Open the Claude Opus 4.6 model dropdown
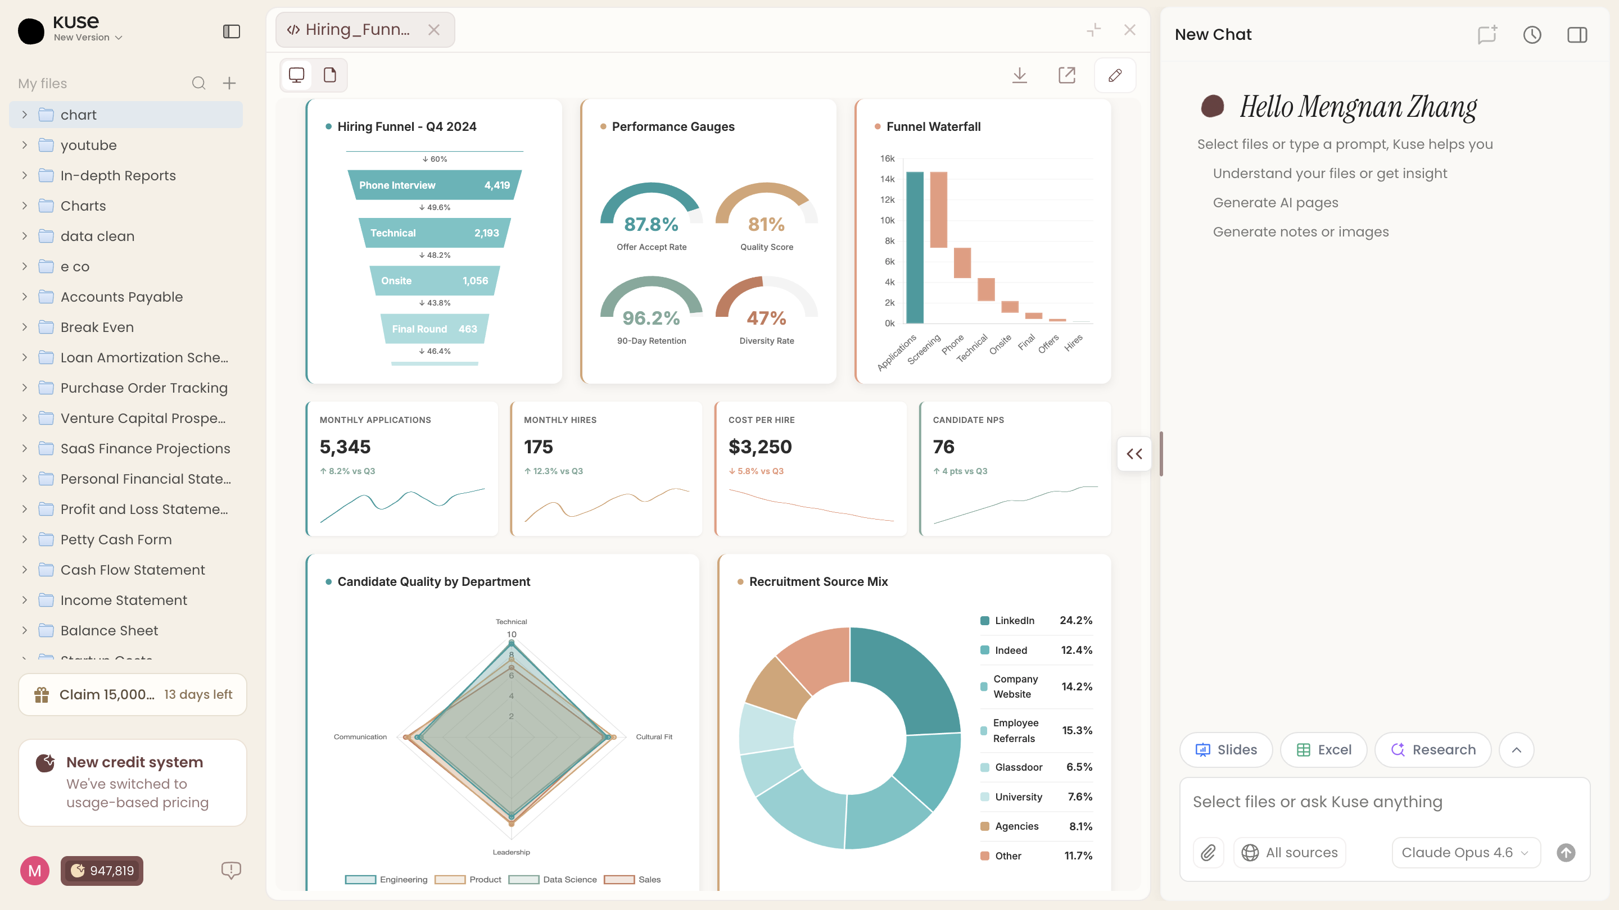Screen dimensions: 1619x910 coord(1465,852)
